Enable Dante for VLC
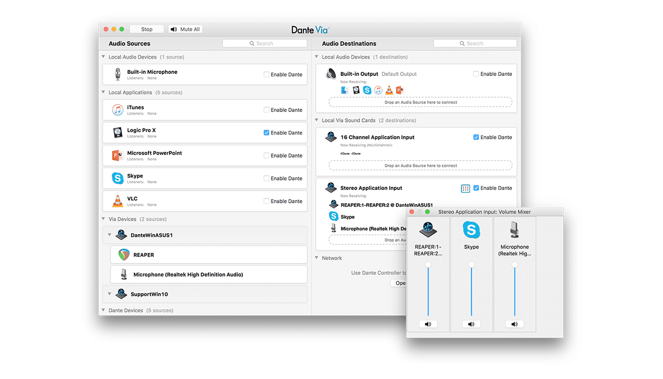Screen dimensions: 663x379 (267, 201)
